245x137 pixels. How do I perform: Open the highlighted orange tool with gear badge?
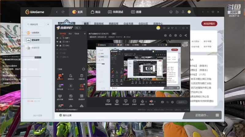pyautogui.click(x=81, y=87)
